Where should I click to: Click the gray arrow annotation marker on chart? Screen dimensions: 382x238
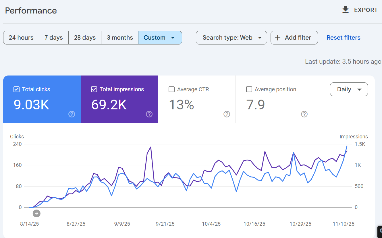pos(36,213)
